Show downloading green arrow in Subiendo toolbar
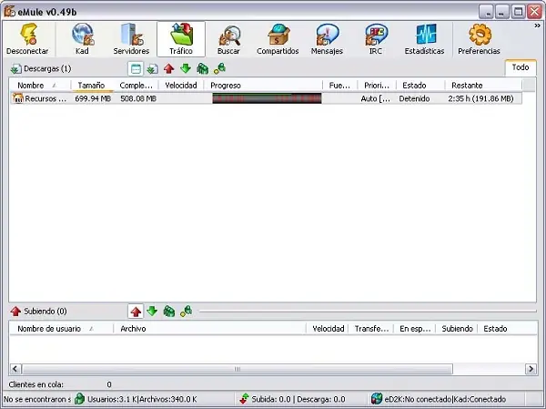Viewport: 546px width, 409px height. [x=152, y=311]
